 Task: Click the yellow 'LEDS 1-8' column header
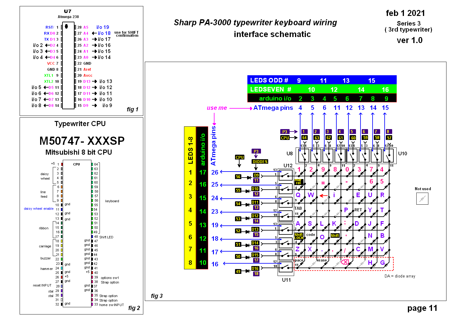[190, 150]
